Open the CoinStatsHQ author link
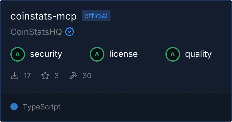 [36, 32]
